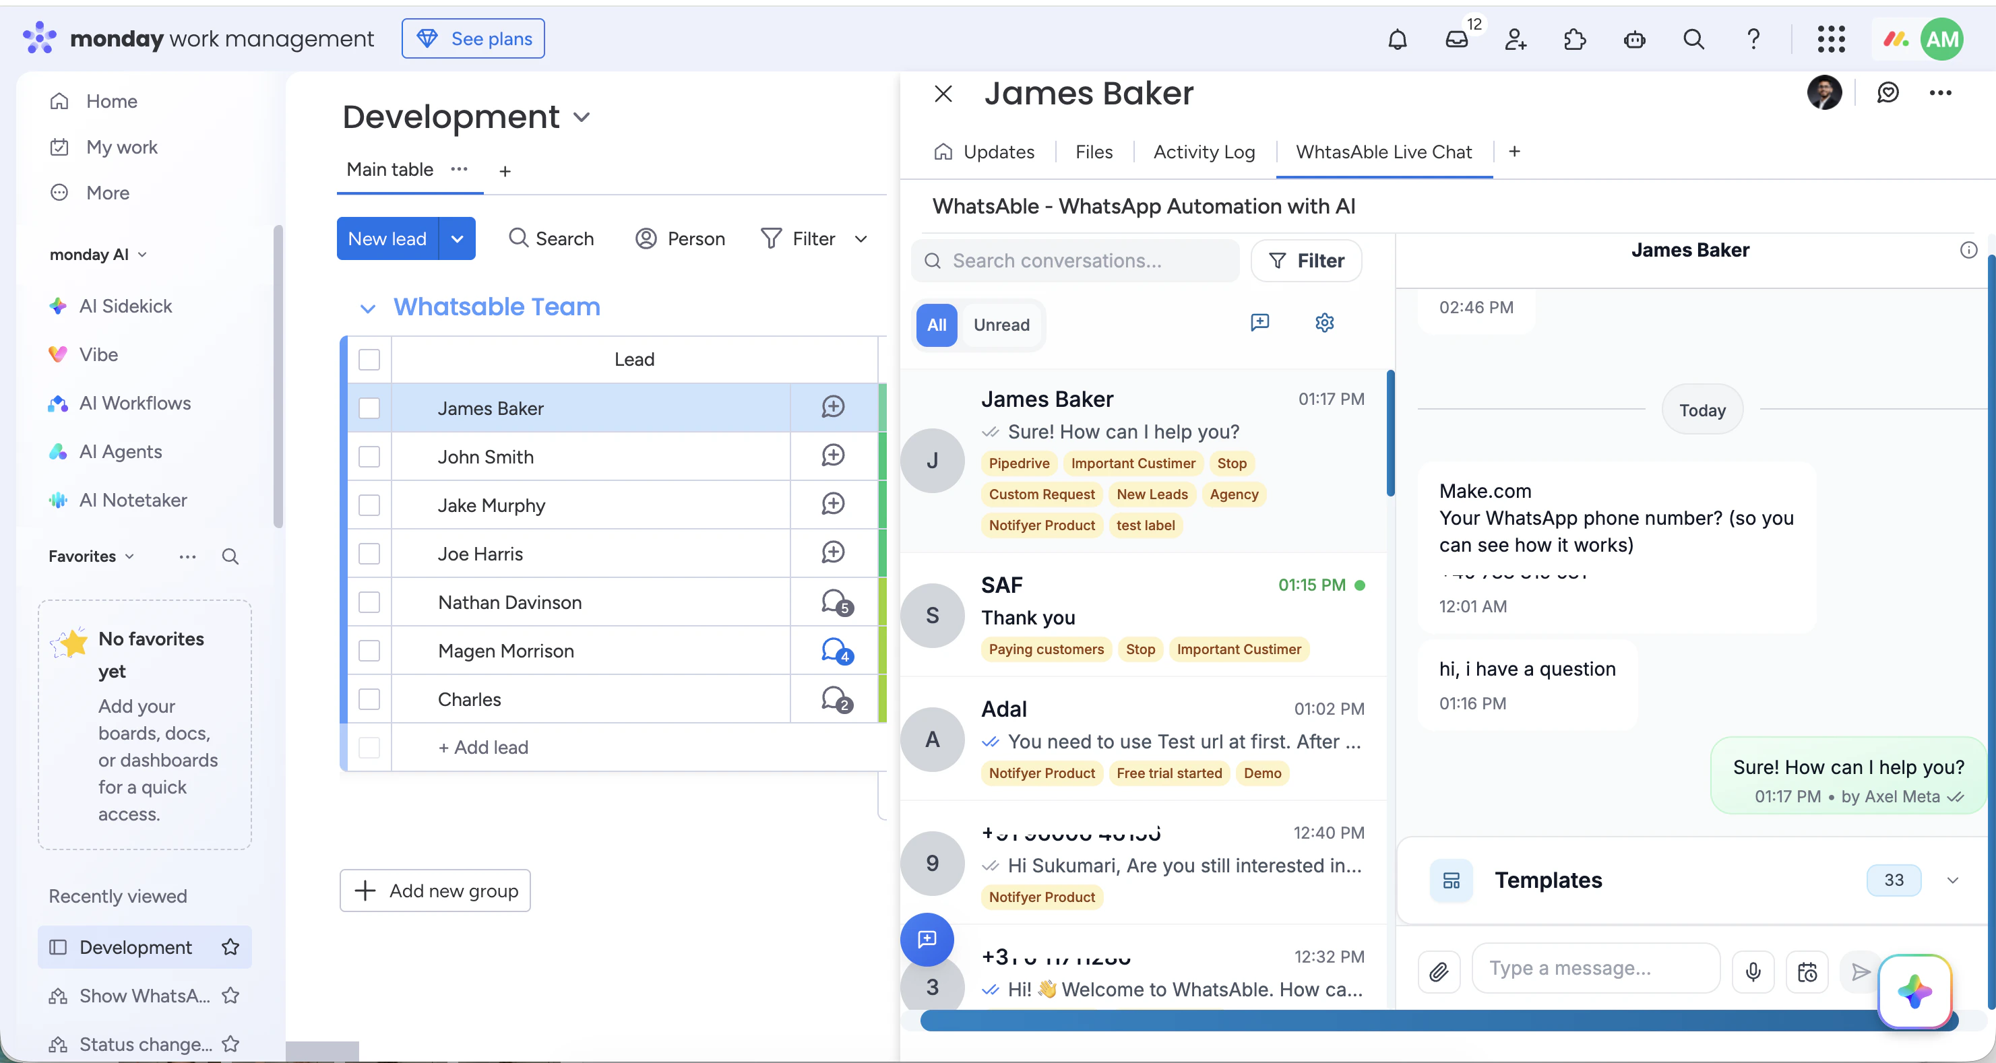Click the new conversation icon beside Unread

1260,322
